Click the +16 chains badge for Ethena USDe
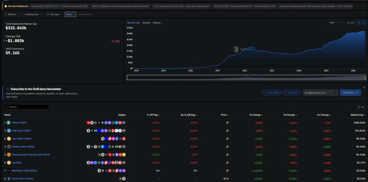Viewport: 368px width, 182px height. [x=124, y=146]
